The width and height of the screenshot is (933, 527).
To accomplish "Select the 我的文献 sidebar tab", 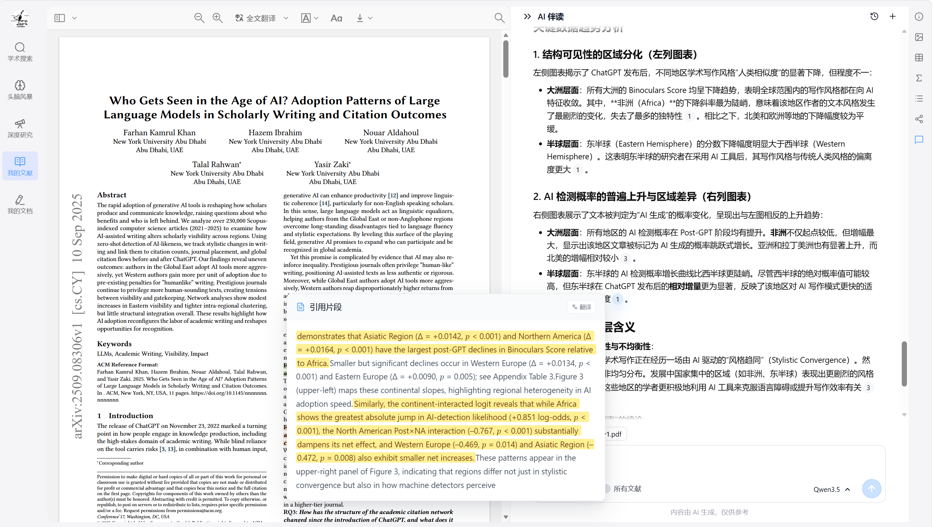I will 20,166.
